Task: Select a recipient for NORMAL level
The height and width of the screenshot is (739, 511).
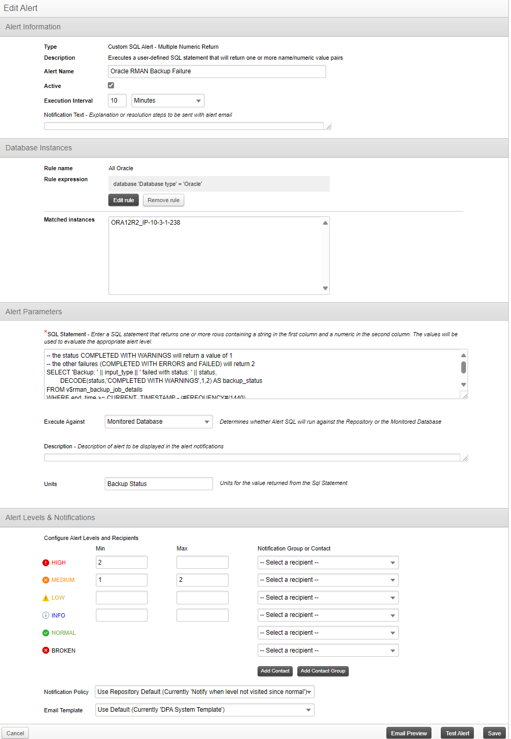Action: (328, 633)
